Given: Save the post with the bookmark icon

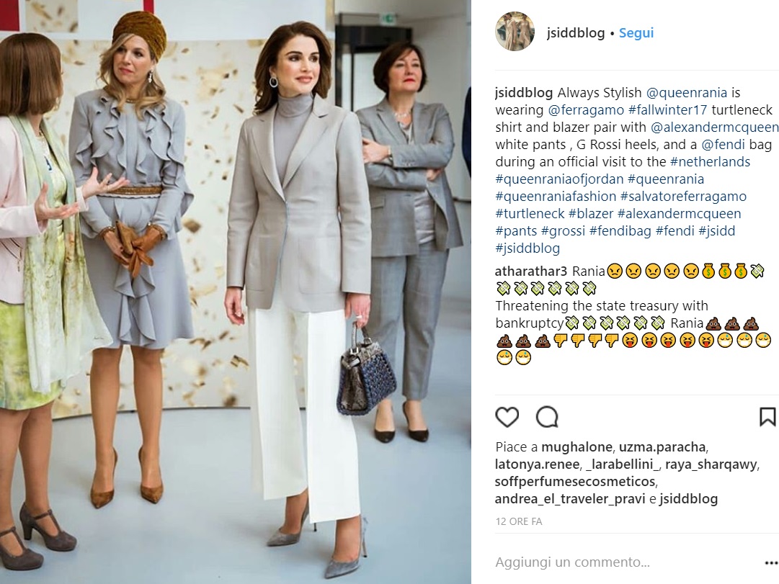Looking at the screenshot, I should pyautogui.click(x=767, y=417).
